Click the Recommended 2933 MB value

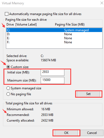pyautogui.click(x=47, y=115)
